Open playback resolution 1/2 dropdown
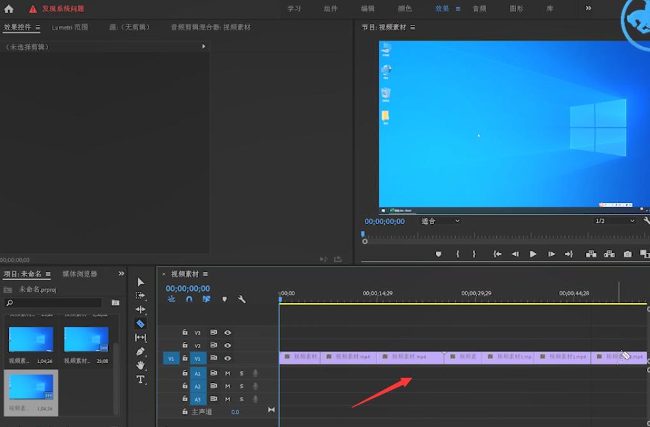Screen dimensions: 650x427 614,221
